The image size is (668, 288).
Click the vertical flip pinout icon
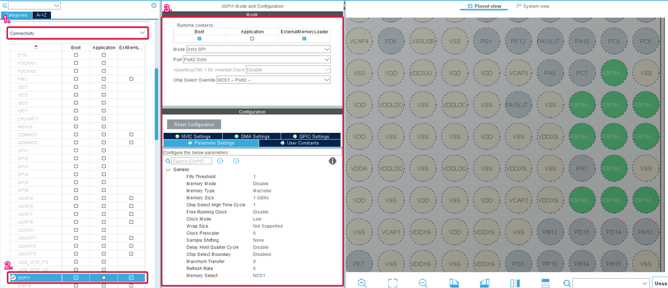(x=515, y=283)
